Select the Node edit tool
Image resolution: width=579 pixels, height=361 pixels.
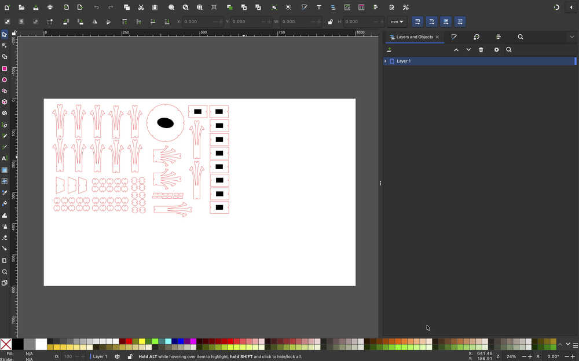(x=5, y=46)
